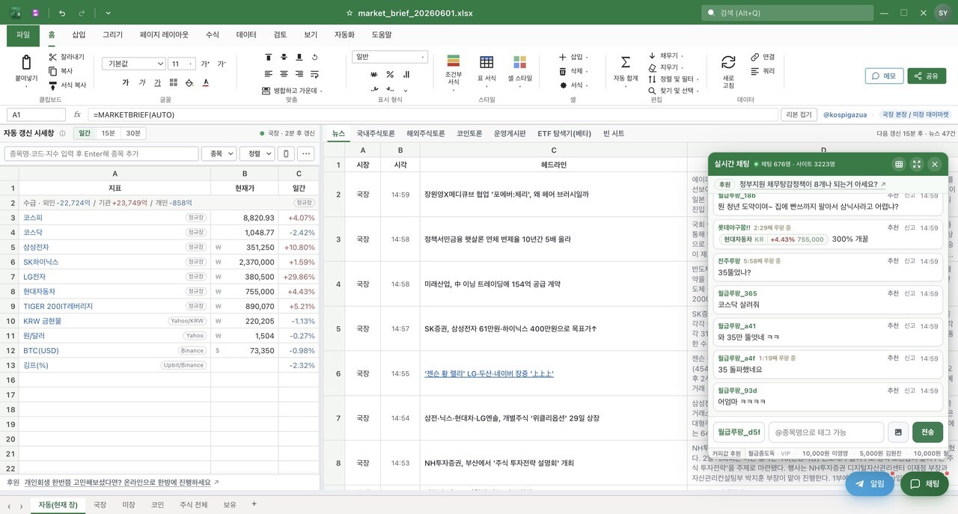958x514 pixels.
Task: Open the 종목 filter dropdown
Action: pos(219,153)
